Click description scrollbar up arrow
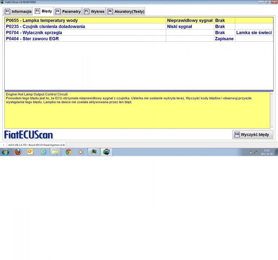278x260 pixels. [272, 94]
